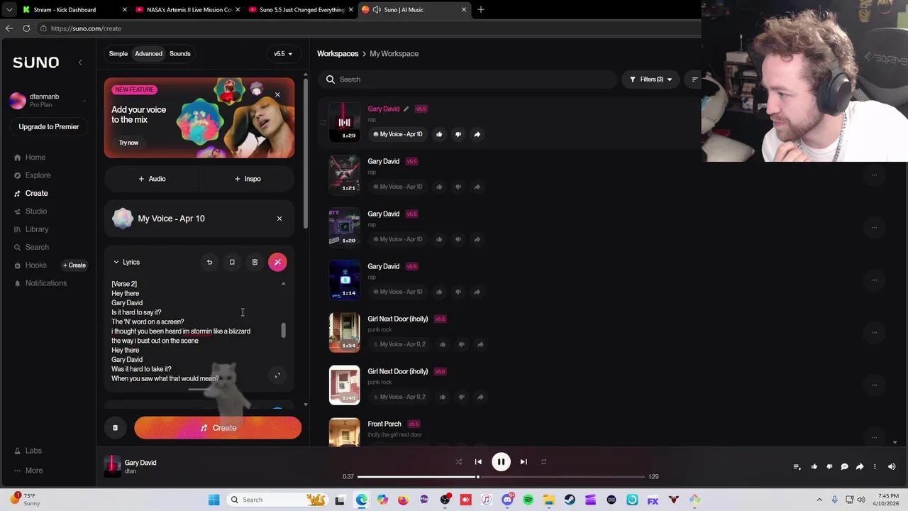The height and width of the screenshot is (511, 908).
Task: Click + Create beside Hooks
Action: [x=74, y=265]
